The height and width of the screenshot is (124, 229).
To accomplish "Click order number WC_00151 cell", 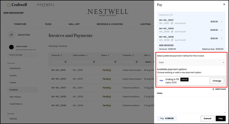I will click(x=78, y=70).
